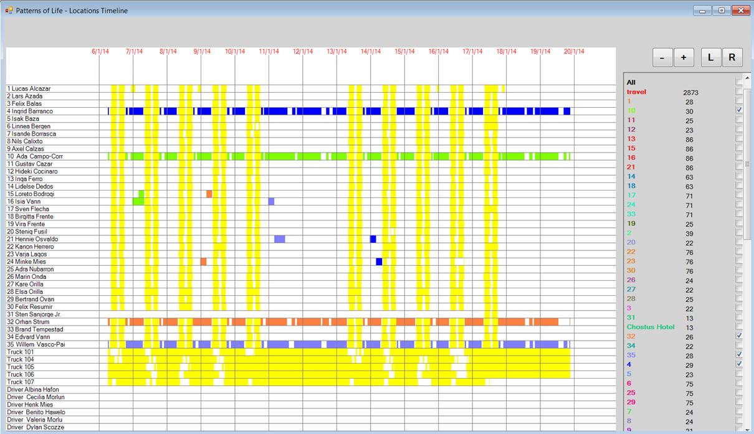Uncheck the location 35 checkbox
This screenshot has width=754, height=434.
pos(739,355)
